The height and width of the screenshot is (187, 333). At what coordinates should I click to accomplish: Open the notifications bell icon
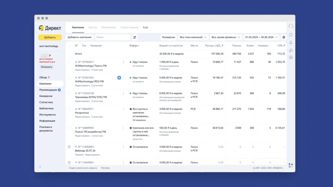[291, 42]
